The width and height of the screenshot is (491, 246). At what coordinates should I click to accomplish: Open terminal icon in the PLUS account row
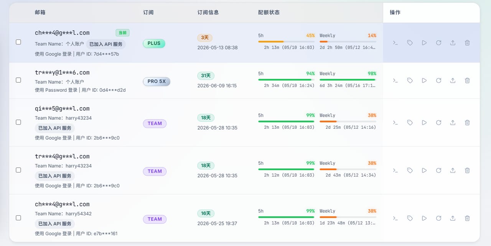point(395,43)
